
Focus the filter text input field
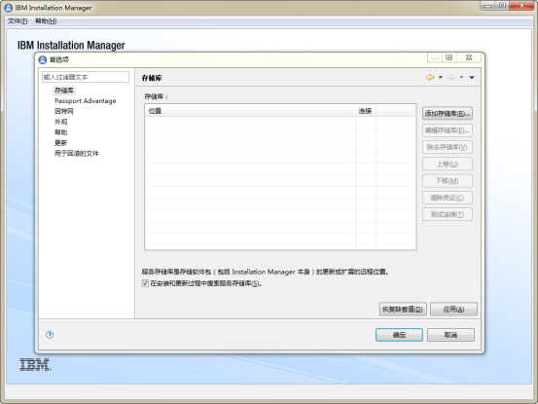(86, 77)
